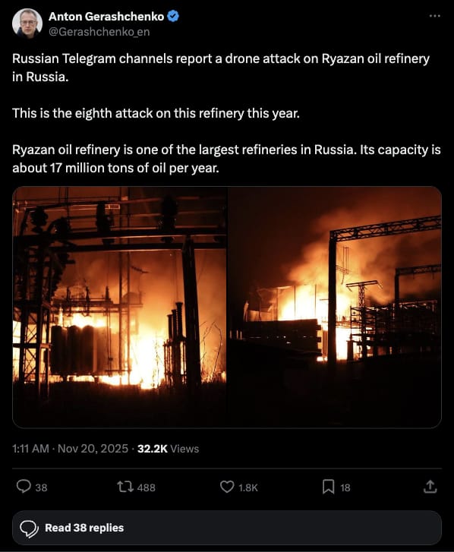Viewport: 454px width, 552px height.
Task: Click the 32.2K Views counter
Action: [x=169, y=449]
